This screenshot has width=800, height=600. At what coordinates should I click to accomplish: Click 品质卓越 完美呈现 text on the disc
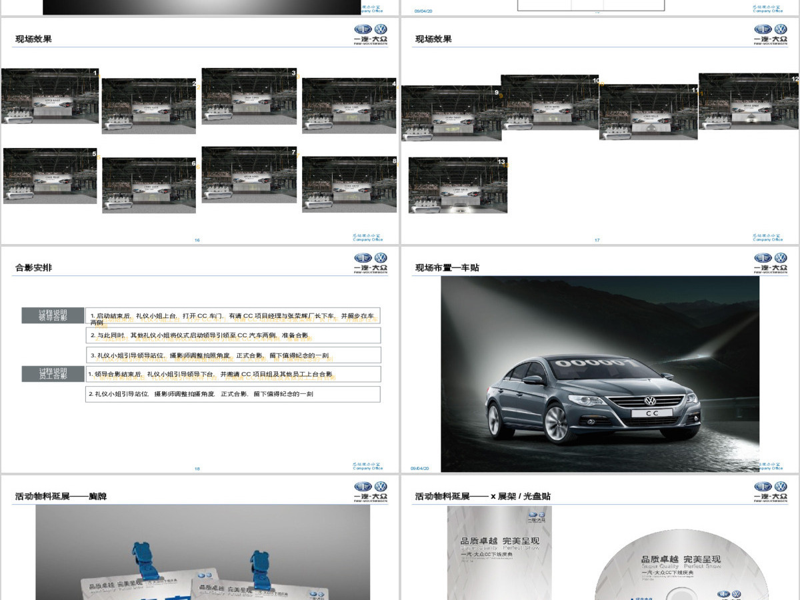pos(681,559)
